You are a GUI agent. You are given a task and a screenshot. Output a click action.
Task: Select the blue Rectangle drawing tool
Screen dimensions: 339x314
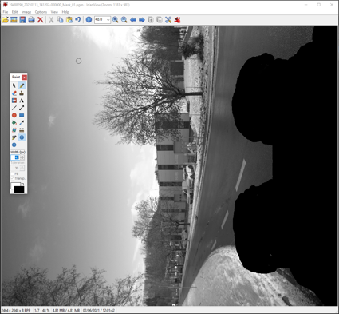pos(22,115)
